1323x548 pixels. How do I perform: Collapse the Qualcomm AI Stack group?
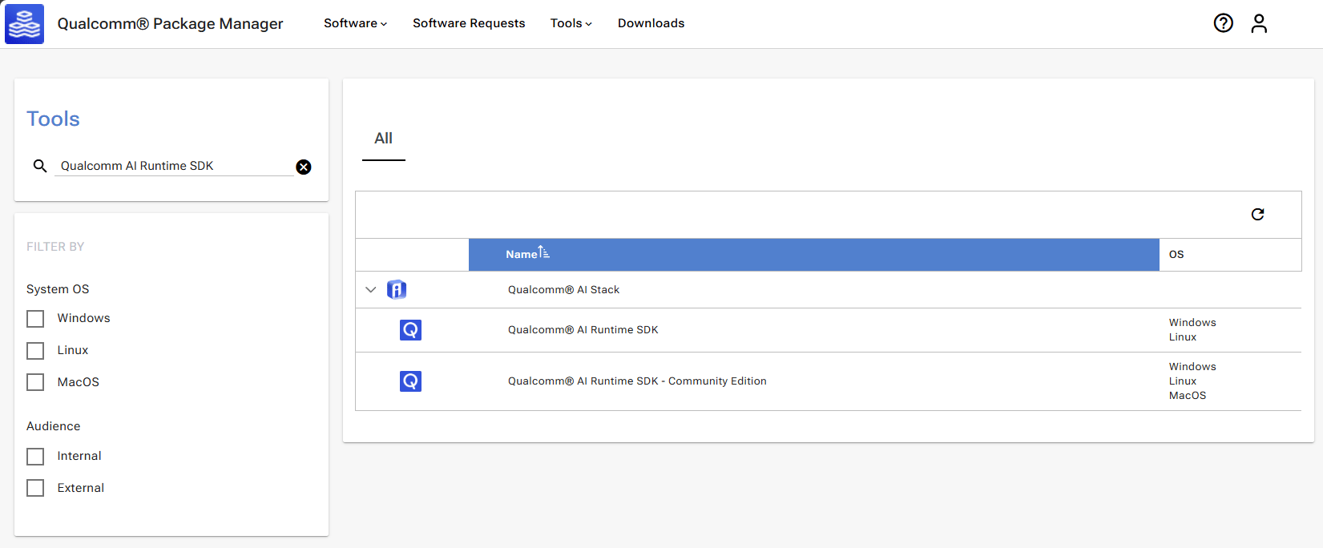(x=370, y=289)
